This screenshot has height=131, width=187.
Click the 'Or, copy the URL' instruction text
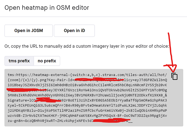pyautogui.click(x=87, y=46)
